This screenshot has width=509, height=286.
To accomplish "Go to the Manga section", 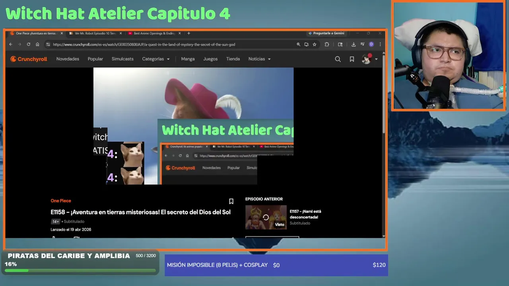I will pyautogui.click(x=188, y=59).
